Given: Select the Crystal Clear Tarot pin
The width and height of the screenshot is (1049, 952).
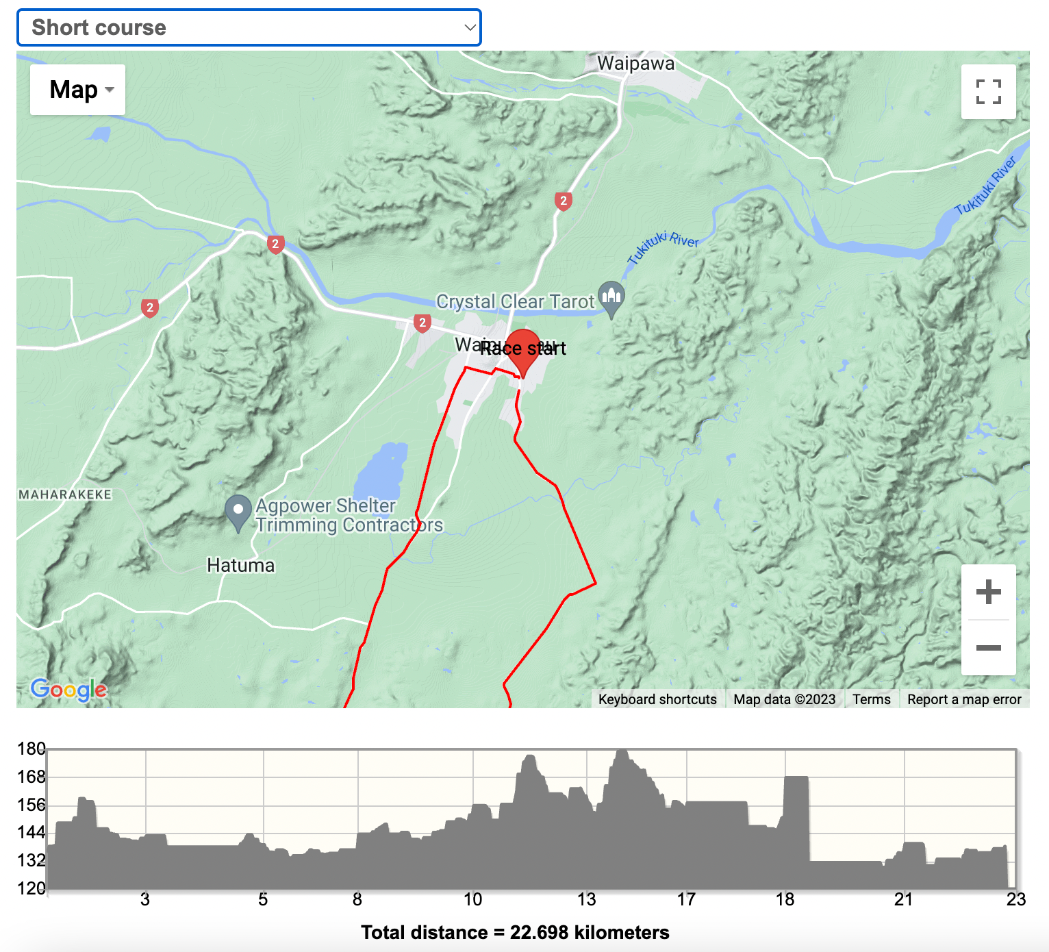Looking at the screenshot, I should tap(611, 298).
